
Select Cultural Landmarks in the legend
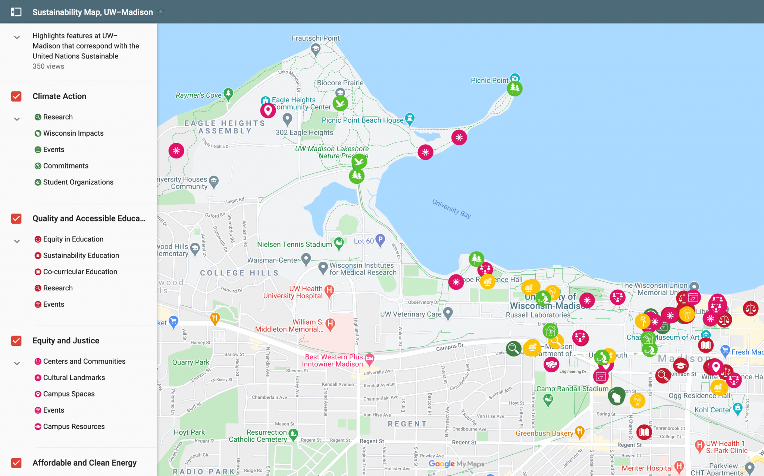tap(70, 378)
